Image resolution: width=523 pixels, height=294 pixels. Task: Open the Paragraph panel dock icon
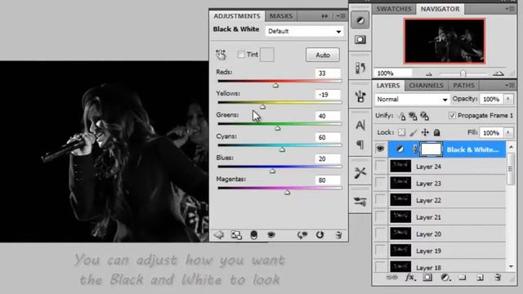(x=360, y=145)
